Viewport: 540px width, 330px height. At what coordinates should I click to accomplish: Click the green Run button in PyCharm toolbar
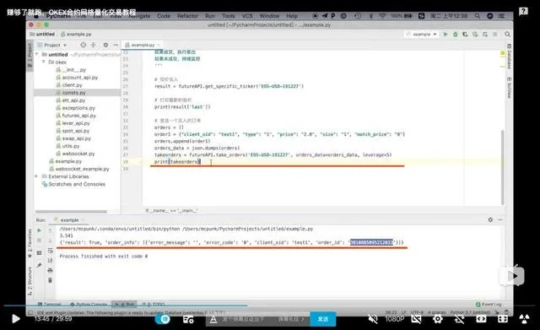coord(445,34)
